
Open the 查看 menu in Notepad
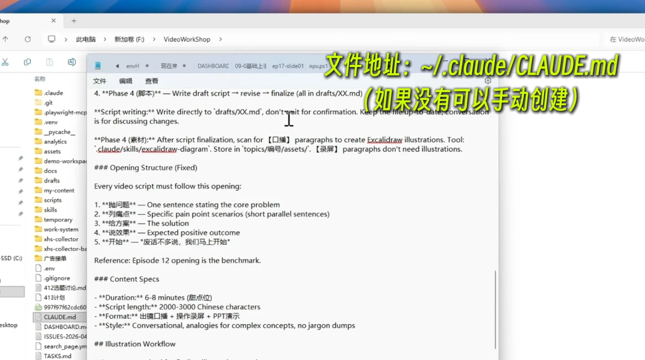[152, 81]
